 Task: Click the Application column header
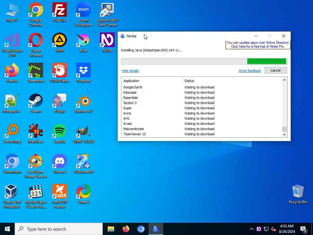coord(152,81)
